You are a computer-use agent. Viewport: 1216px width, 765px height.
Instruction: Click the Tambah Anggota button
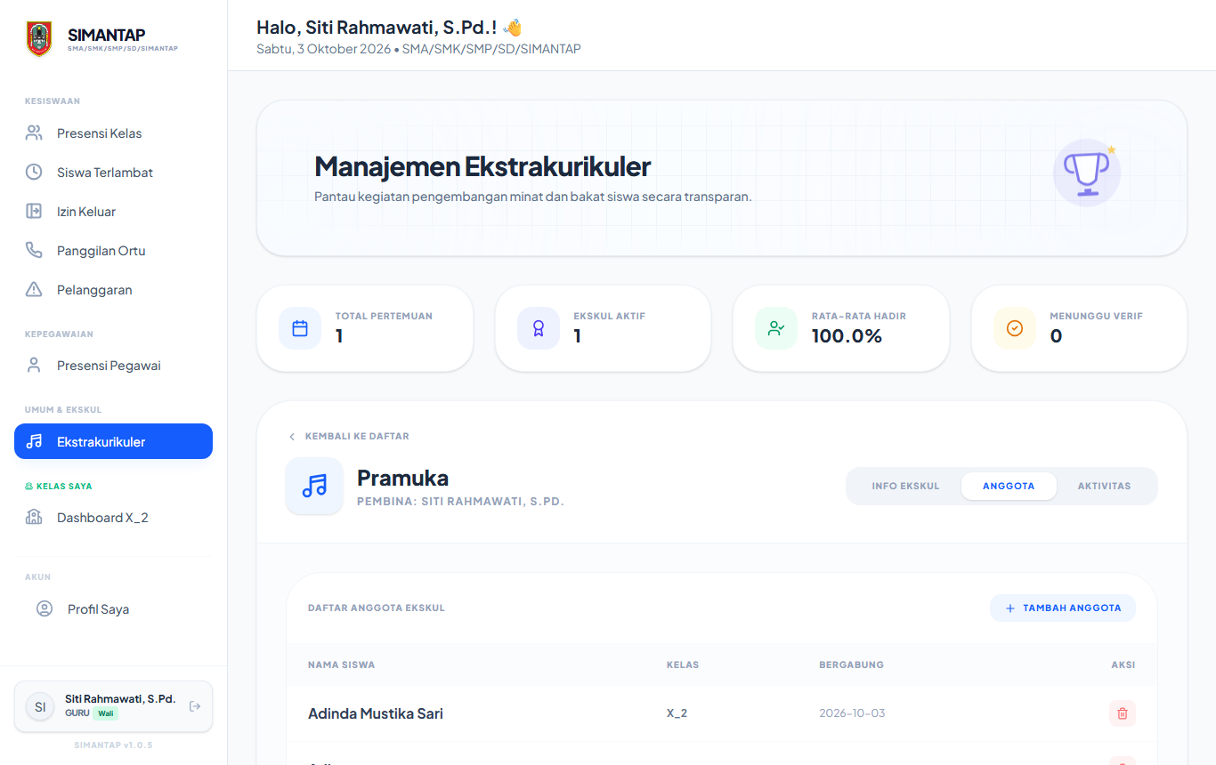1063,608
